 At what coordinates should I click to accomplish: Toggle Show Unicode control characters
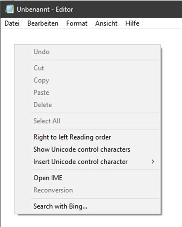[87, 149]
